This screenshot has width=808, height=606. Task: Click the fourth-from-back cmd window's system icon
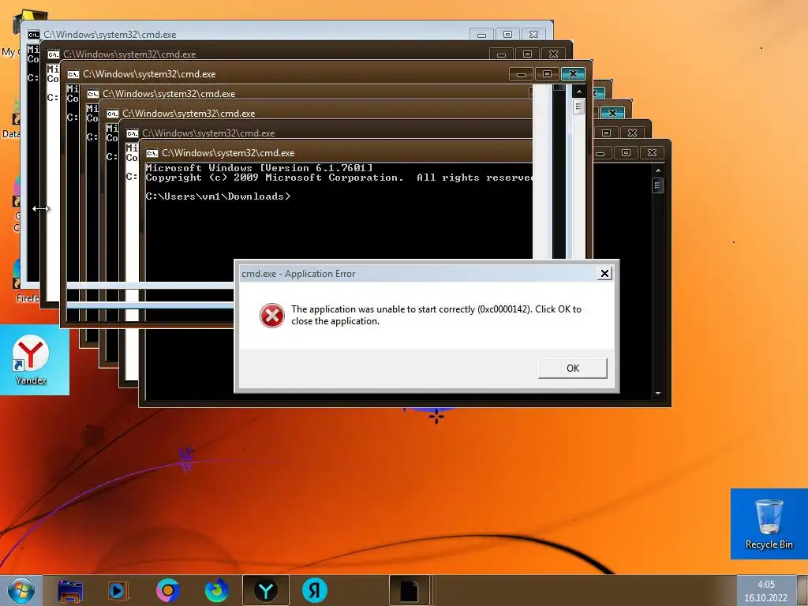(93, 94)
